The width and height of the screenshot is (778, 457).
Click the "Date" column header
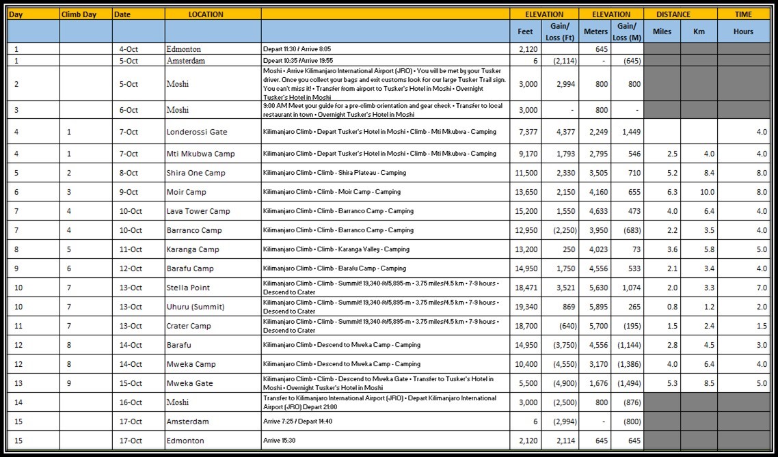click(122, 14)
